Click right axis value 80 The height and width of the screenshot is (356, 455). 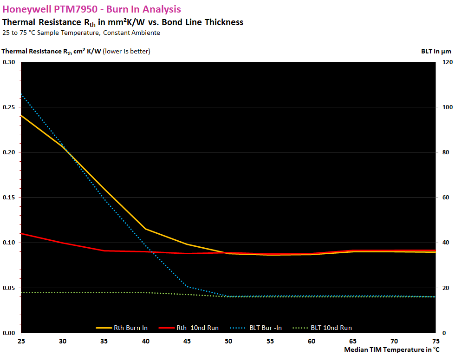click(446, 152)
